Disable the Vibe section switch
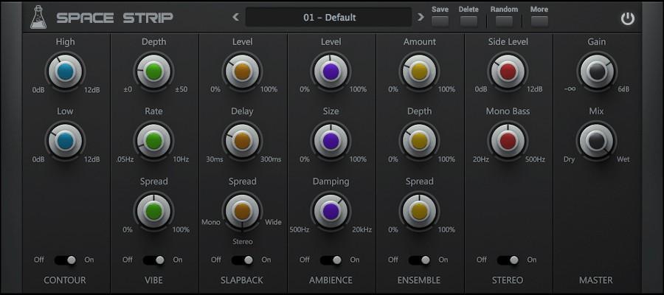Screen dimensions: 664x295 pyautogui.click(x=153, y=260)
